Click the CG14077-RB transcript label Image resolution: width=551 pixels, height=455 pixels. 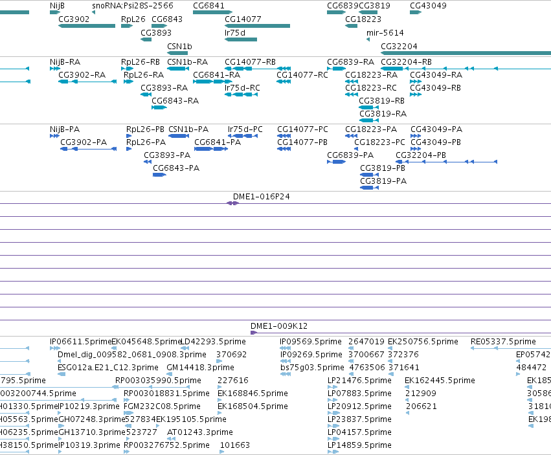(x=251, y=62)
